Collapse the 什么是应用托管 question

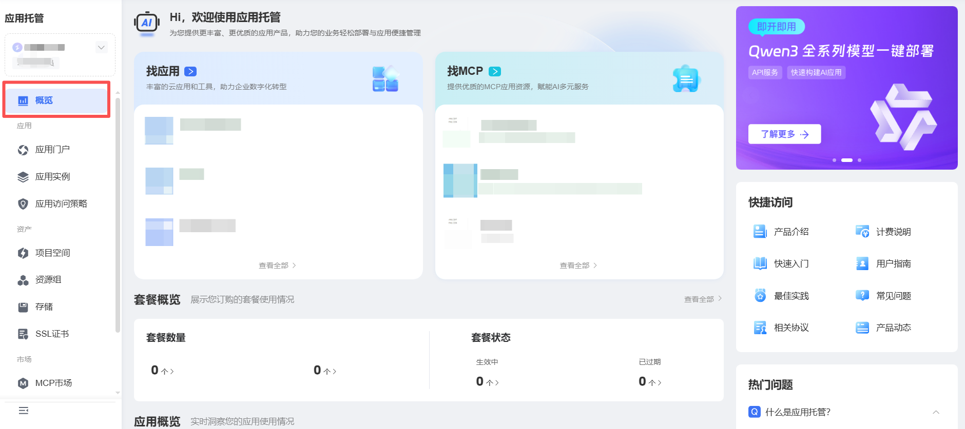[x=936, y=412]
